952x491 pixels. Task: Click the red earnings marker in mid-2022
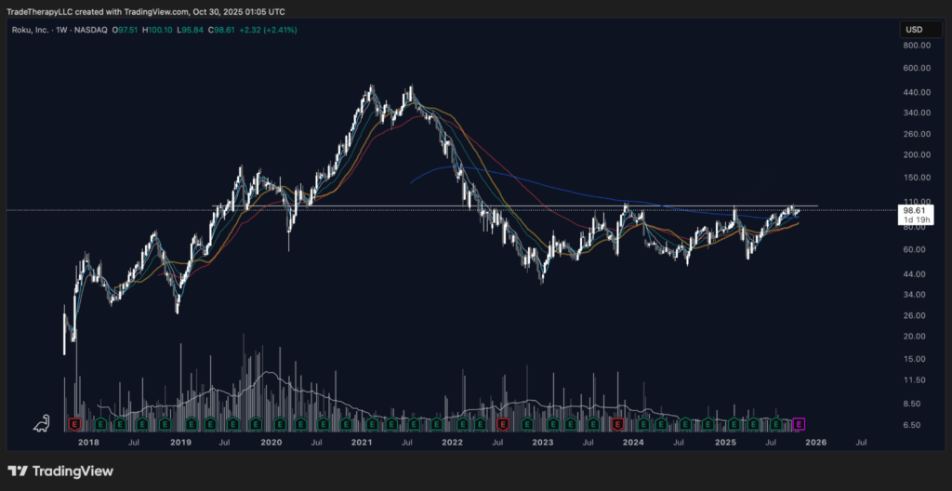[x=502, y=424]
